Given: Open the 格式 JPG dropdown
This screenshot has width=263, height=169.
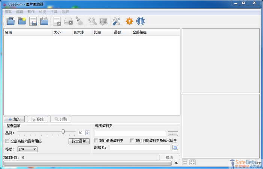Looking at the screenshot, I should tap(27, 149).
